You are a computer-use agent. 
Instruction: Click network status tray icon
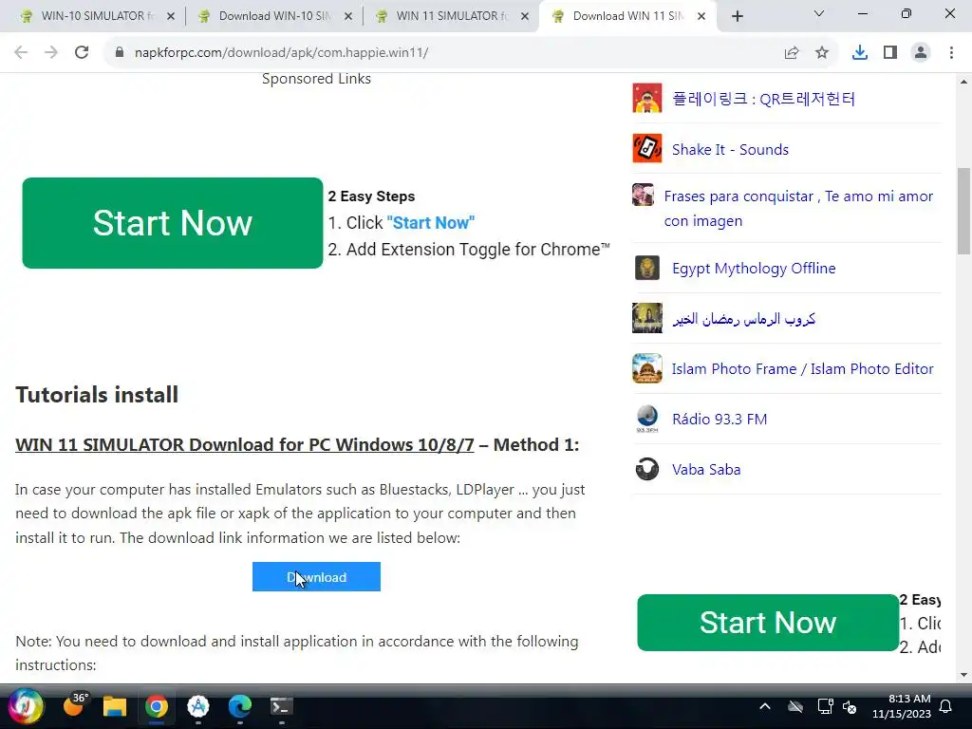point(825,706)
